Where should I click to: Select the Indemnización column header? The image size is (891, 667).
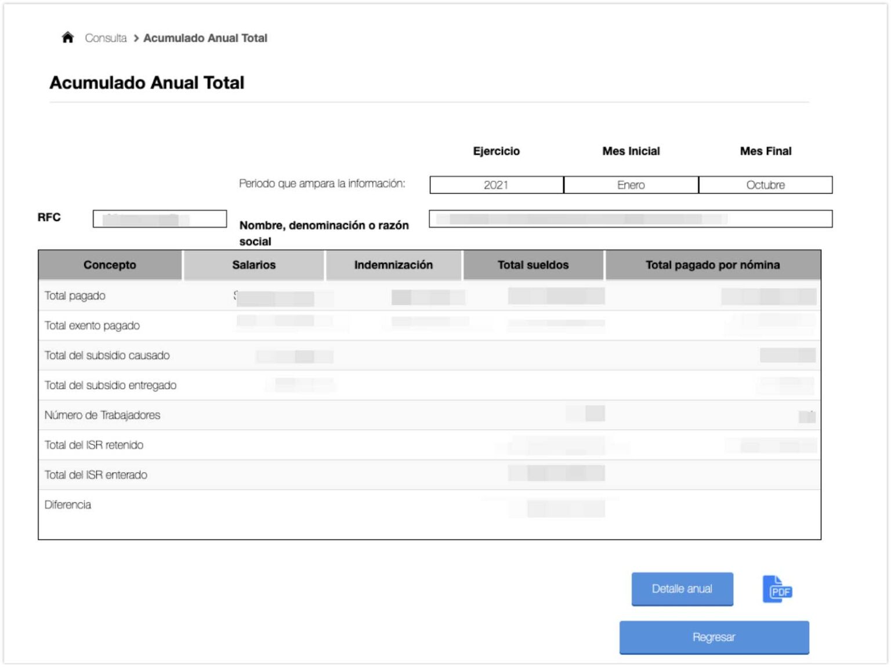tap(393, 265)
